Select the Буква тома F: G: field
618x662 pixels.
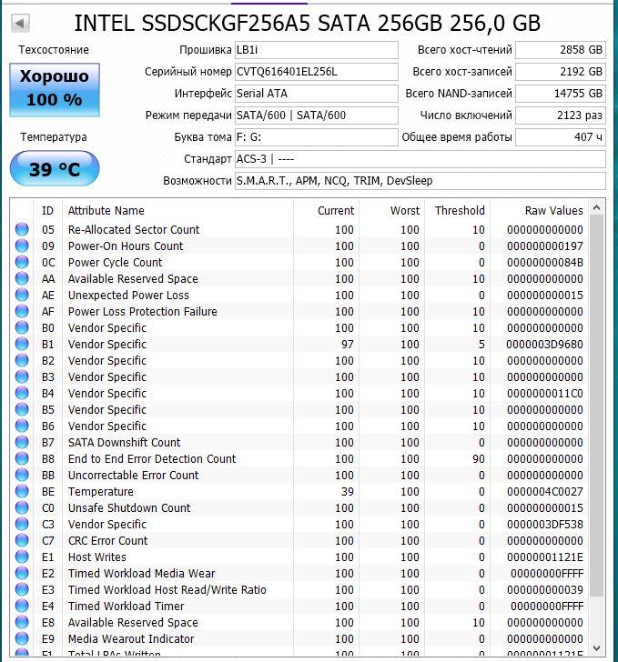pos(316,137)
